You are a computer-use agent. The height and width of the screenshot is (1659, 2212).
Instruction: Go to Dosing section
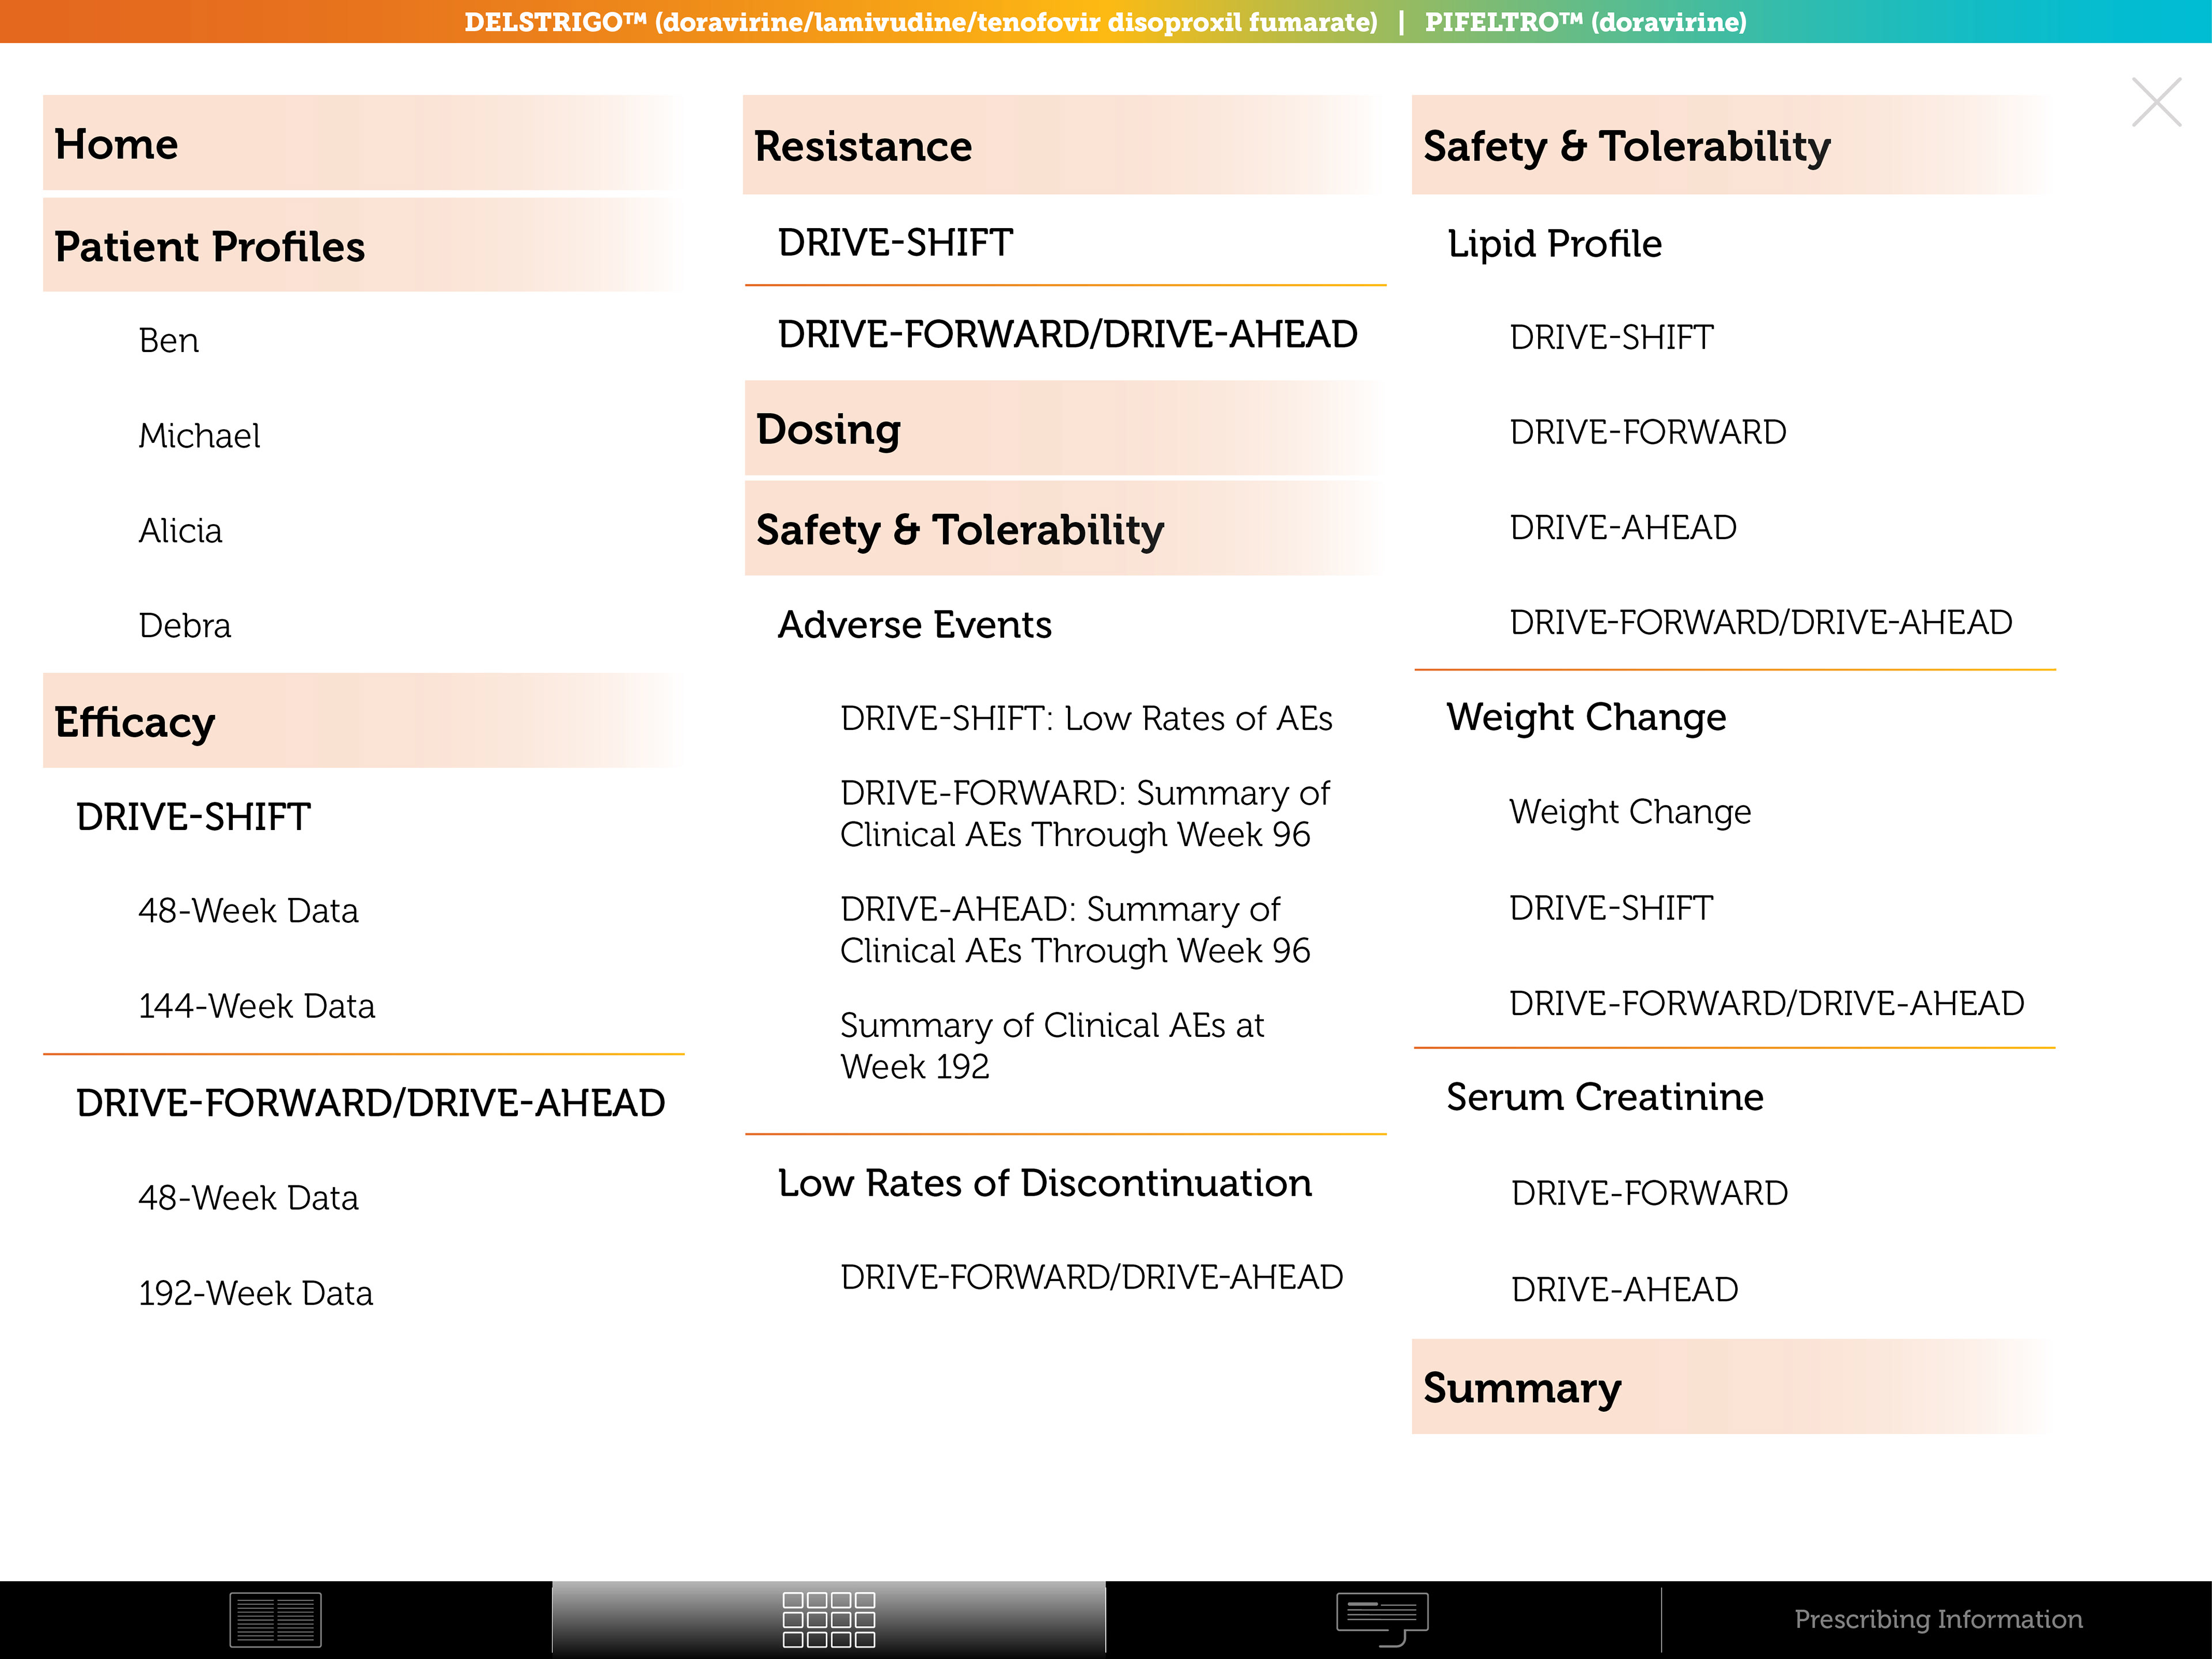(x=828, y=429)
